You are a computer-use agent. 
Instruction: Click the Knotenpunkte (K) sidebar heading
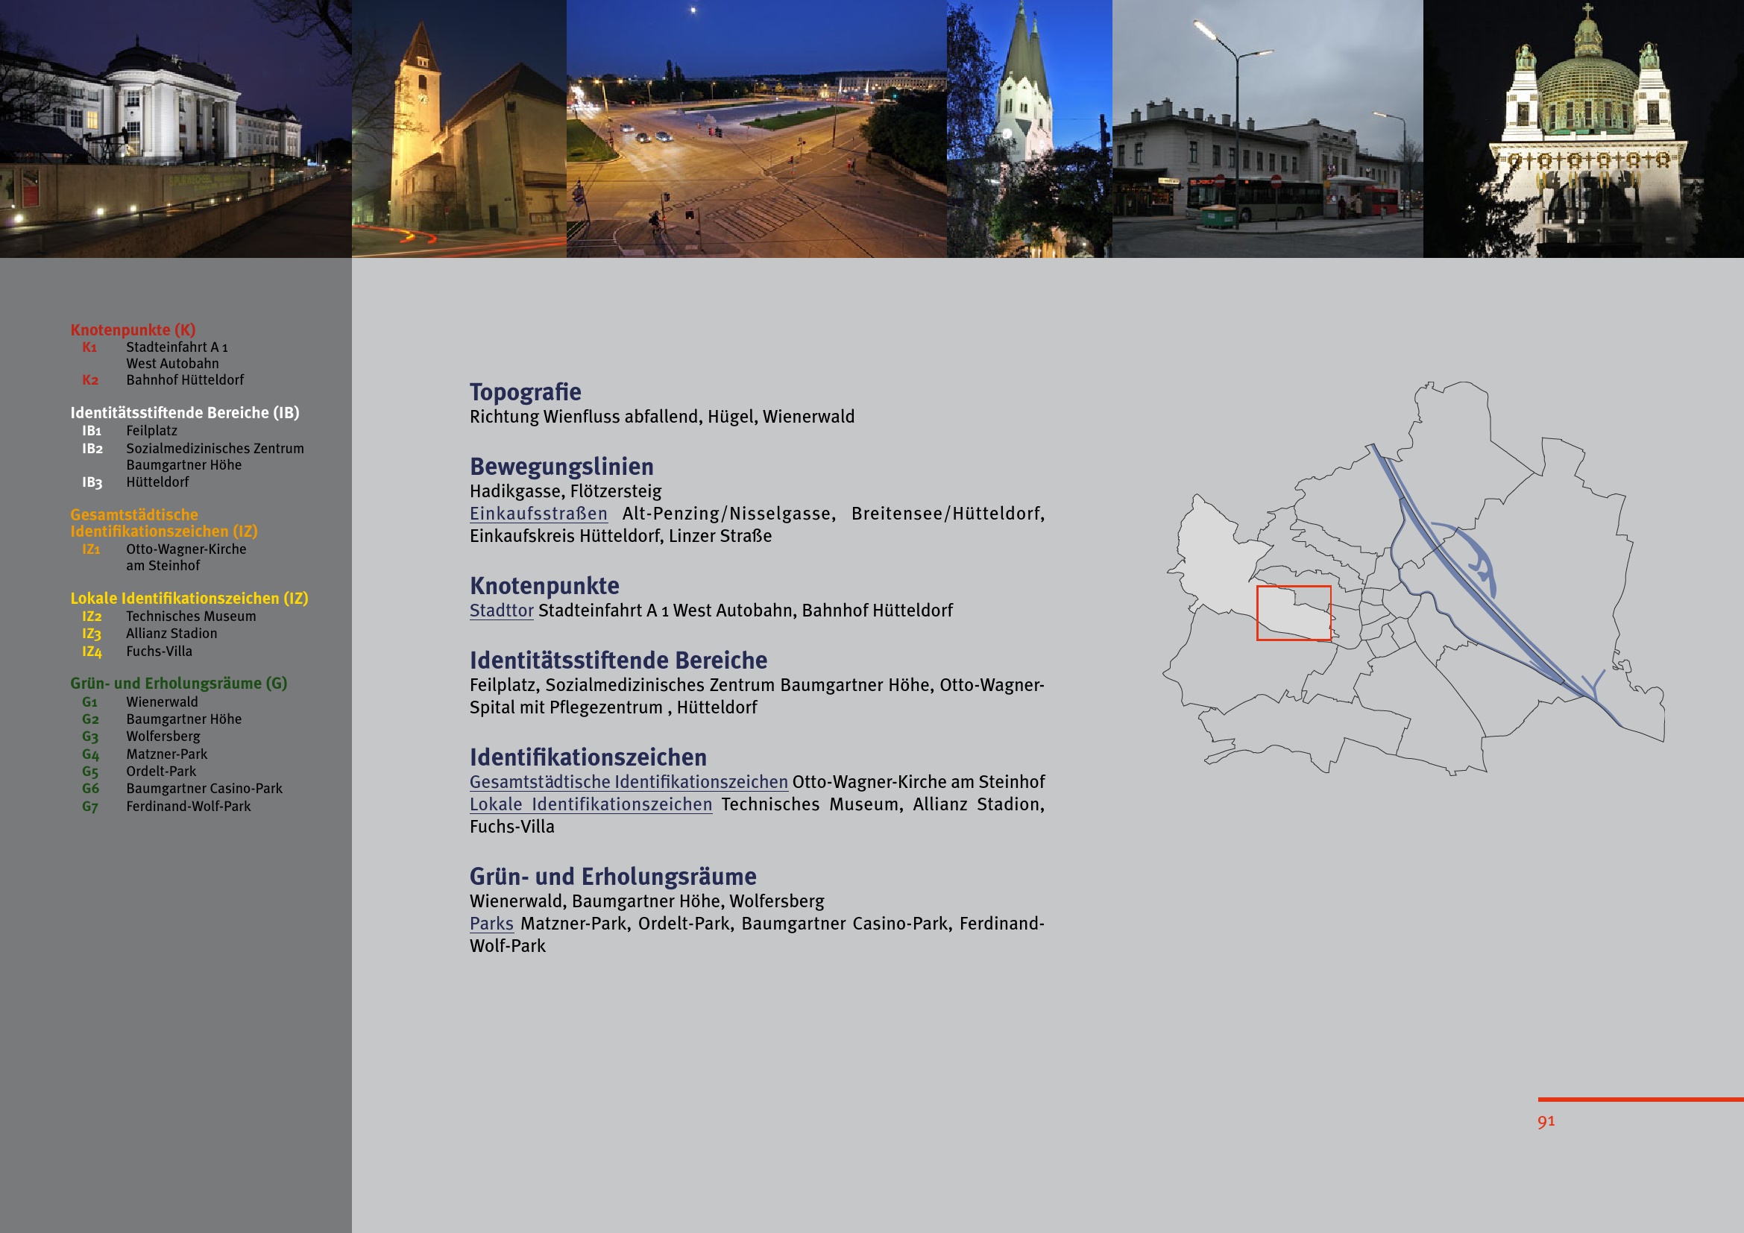133,330
